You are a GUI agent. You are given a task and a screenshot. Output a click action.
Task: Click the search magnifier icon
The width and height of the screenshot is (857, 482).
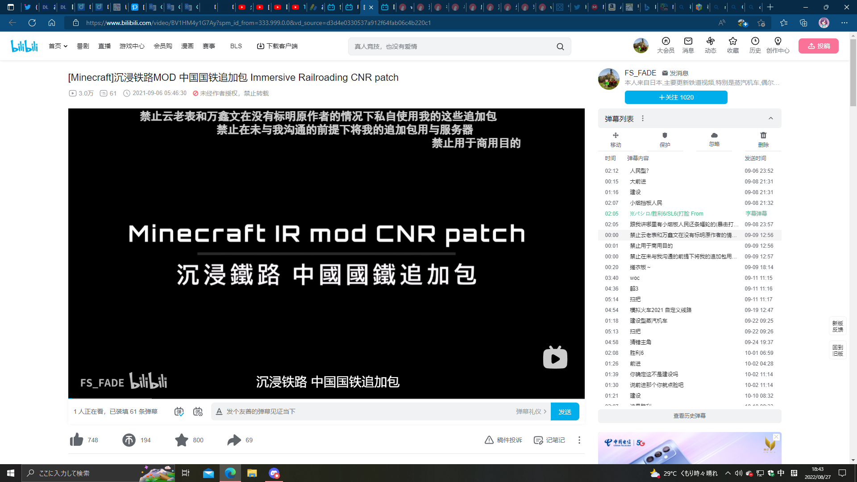tap(560, 46)
